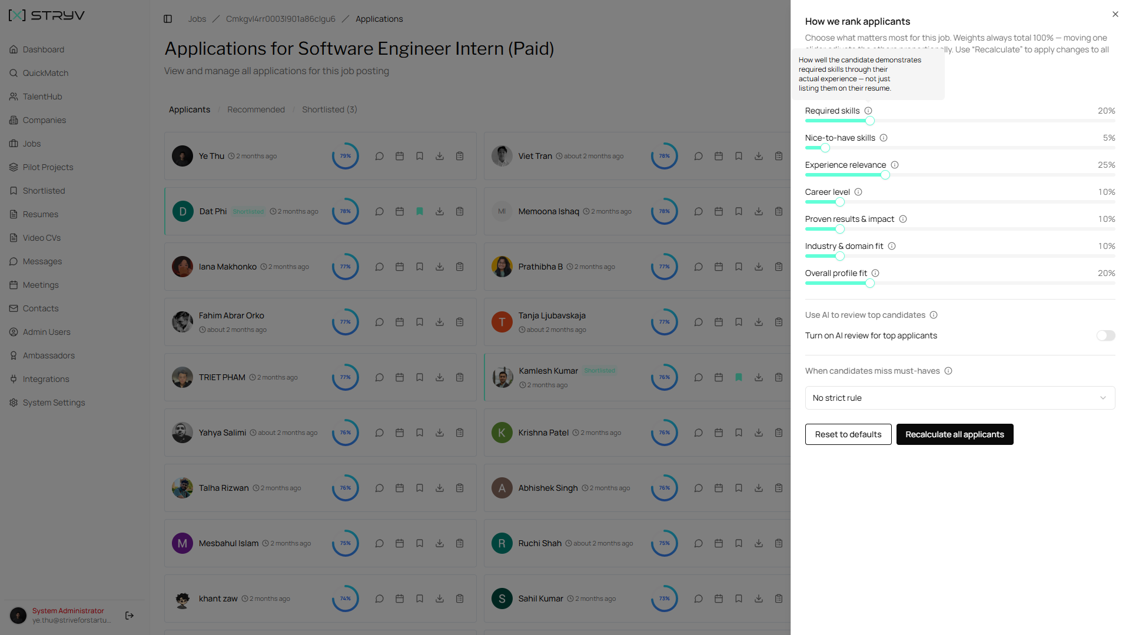The height and width of the screenshot is (635, 1129).
Task: Open Pilot Projects in the sidebar
Action: [48, 167]
